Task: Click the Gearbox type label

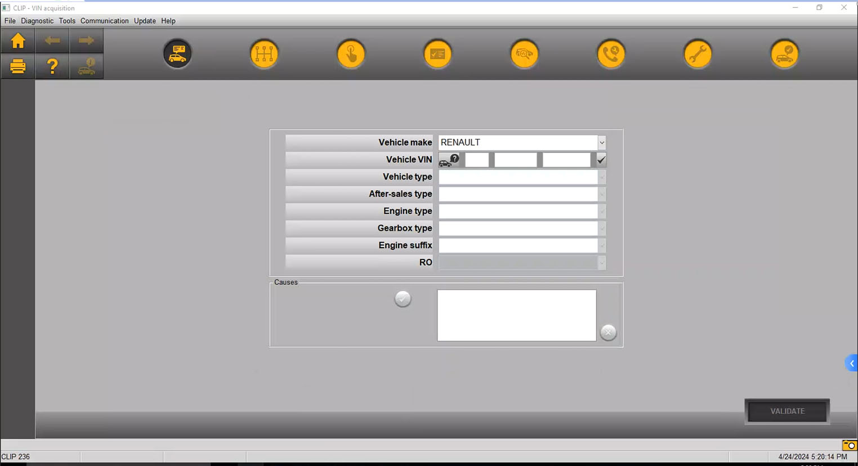Action: (405, 228)
